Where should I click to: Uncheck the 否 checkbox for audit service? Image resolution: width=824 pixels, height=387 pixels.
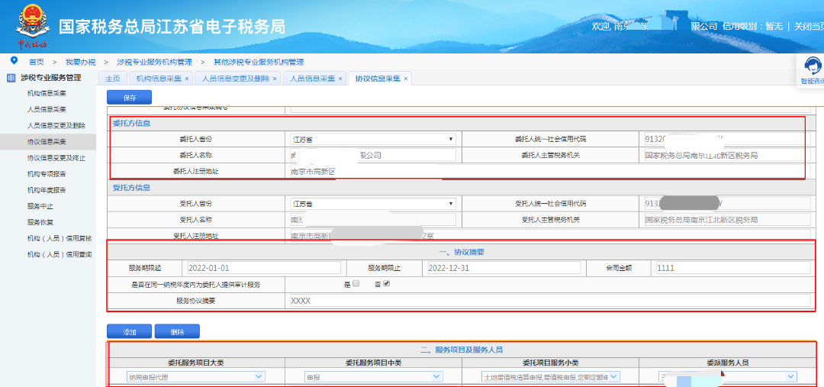(x=387, y=284)
